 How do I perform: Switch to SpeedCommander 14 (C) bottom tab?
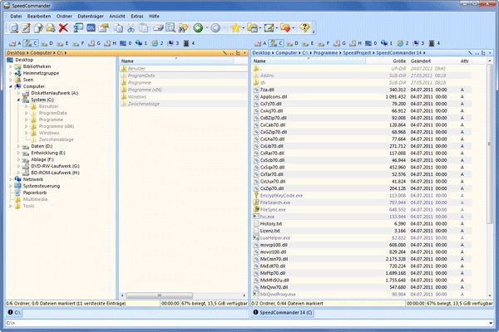coord(283,313)
